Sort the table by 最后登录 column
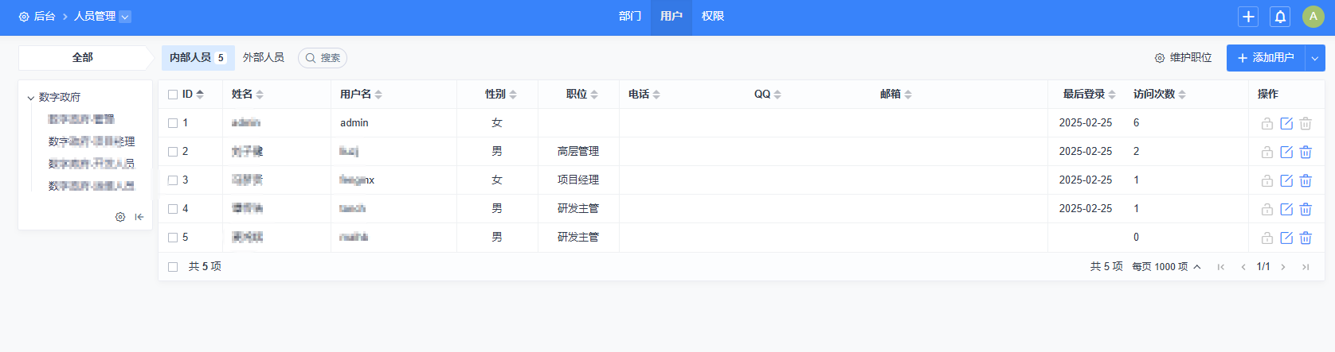1335x352 pixels. (1089, 95)
